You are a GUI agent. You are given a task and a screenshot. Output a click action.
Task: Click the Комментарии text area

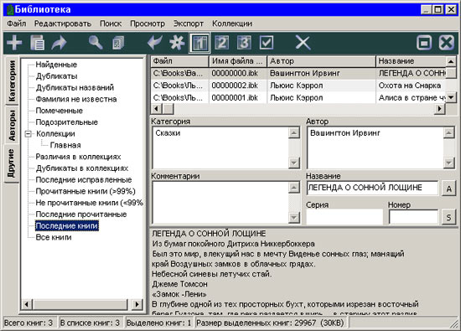tap(220, 202)
